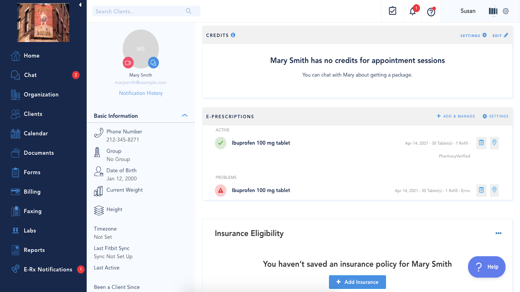This screenshot has height=292, width=520.
Task: Collapse the Basic Information section
Action: (185, 116)
